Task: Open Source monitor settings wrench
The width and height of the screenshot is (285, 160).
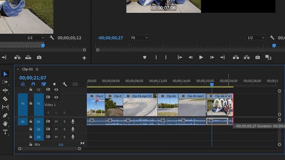Action: (52, 37)
